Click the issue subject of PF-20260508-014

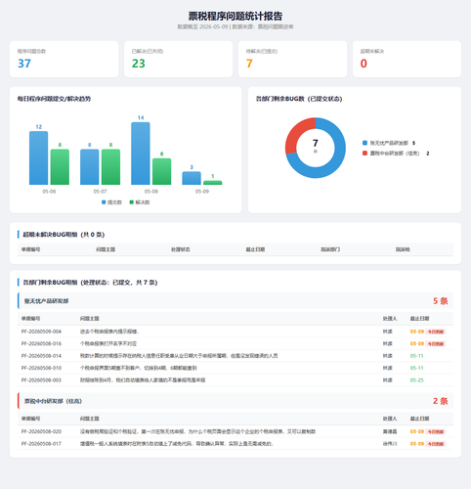click(x=179, y=356)
